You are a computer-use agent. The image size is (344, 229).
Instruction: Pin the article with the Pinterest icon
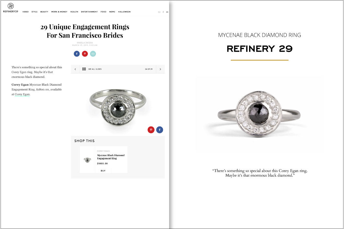pos(85,54)
